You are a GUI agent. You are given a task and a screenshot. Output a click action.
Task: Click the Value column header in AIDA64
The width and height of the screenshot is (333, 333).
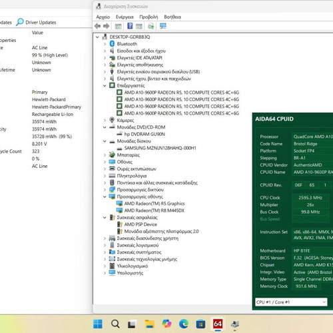37,33
